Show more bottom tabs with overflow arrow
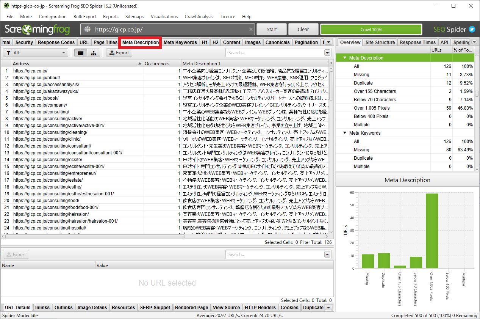The height and width of the screenshot is (319, 480). (328, 307)
